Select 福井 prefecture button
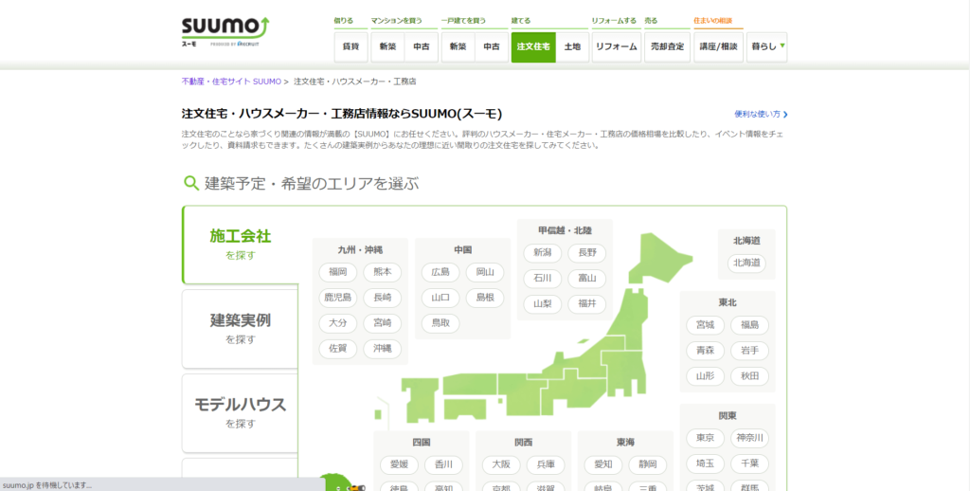 tap(587, 304)
